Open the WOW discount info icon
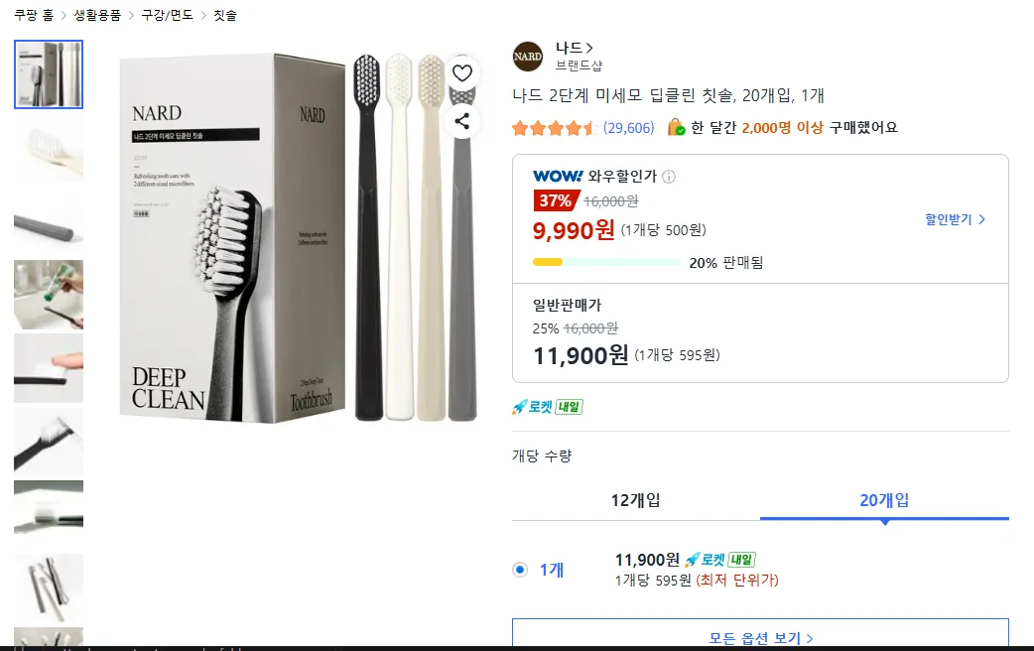The width and height of the screenshot is (1034, 651). (x=669, y=177)
